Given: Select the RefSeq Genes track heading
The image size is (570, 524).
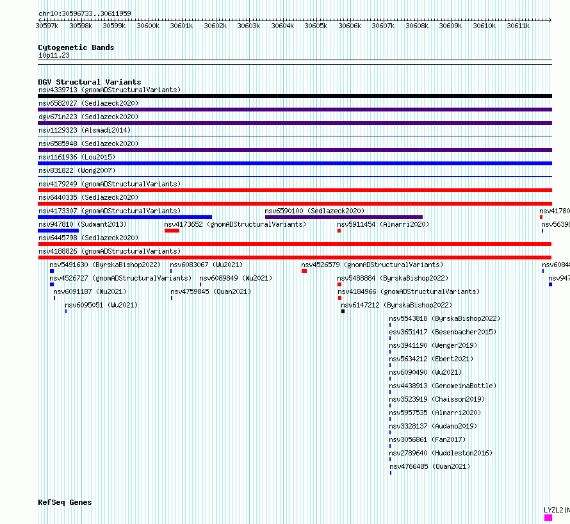Looking at the screenshot, I should tap(65, 502).
